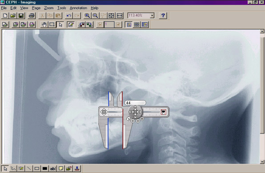Select the rubber stamp annotation tool
This screenshot has width=265, height=173.
click(x=77, y=169)
